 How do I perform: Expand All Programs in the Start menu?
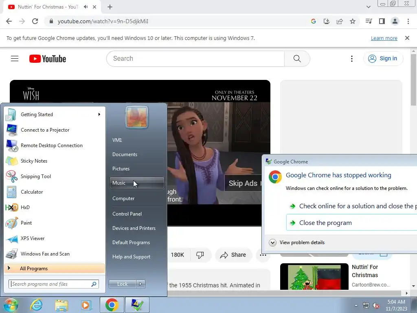(x=55, y=268)
